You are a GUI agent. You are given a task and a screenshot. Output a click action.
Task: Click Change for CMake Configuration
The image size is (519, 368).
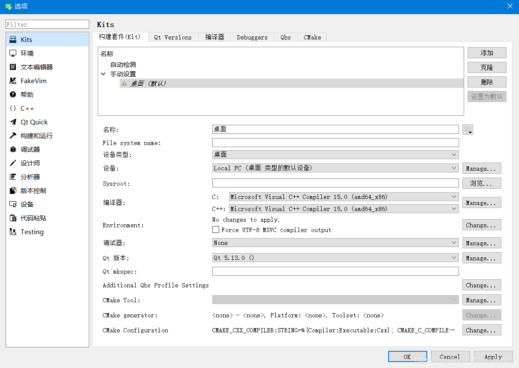click(x=482, y=330)
